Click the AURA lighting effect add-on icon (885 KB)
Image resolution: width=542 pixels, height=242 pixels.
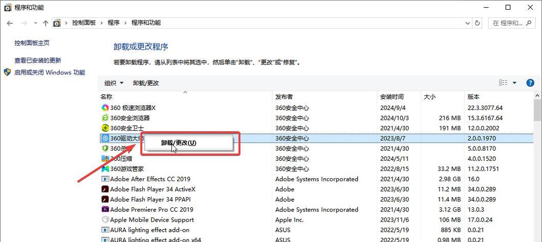click(105, 230)
